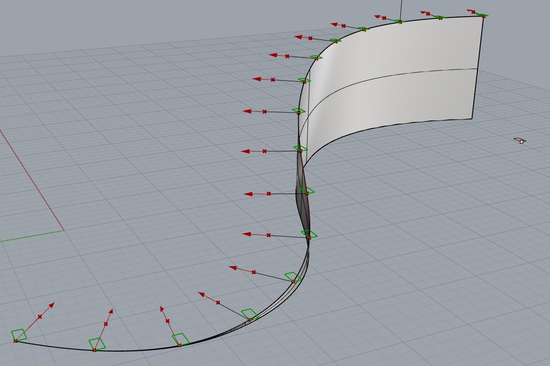Select the second green frame along the curve
Image resolution: width=550 pixels, height=366 pixels.
(97, 344)
